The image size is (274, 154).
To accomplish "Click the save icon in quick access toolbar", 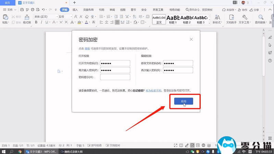I will pos(22,10).
